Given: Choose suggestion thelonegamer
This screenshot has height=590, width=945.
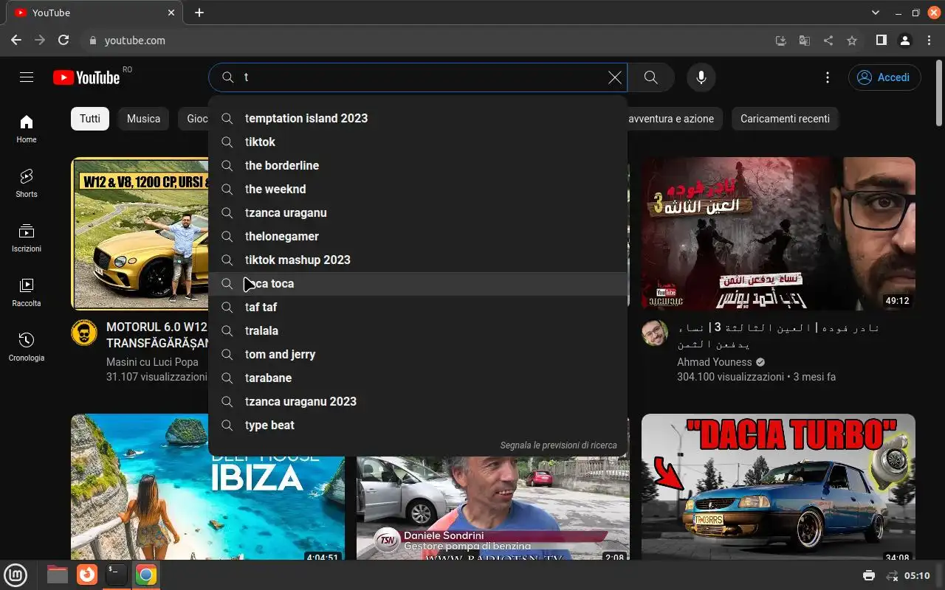Looking at the screenshot, I should click(418, 236).
